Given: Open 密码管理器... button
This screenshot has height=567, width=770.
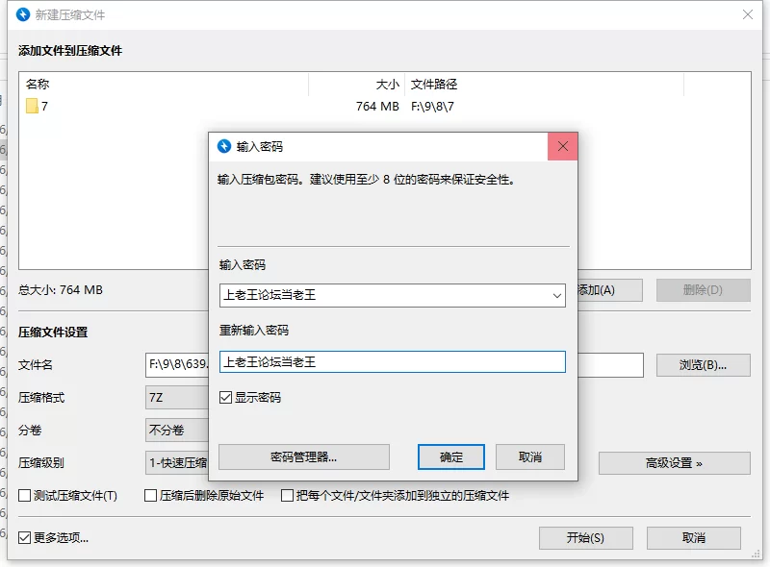Looking at the screenshot, I should point(304,457).
